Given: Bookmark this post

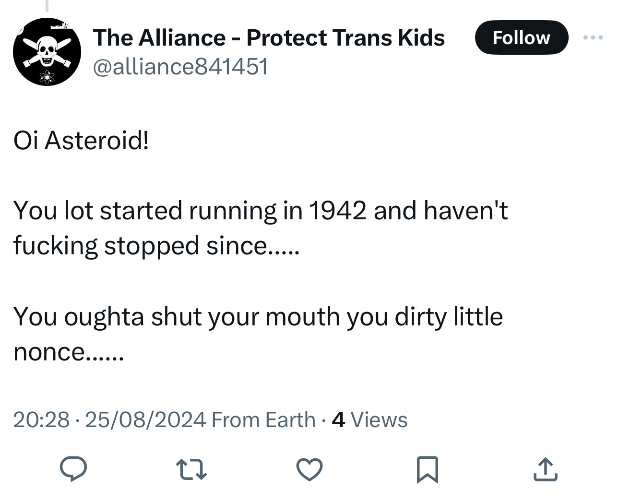Looking at the screenshot, I should pyautogui.click(x=427, y=469).
